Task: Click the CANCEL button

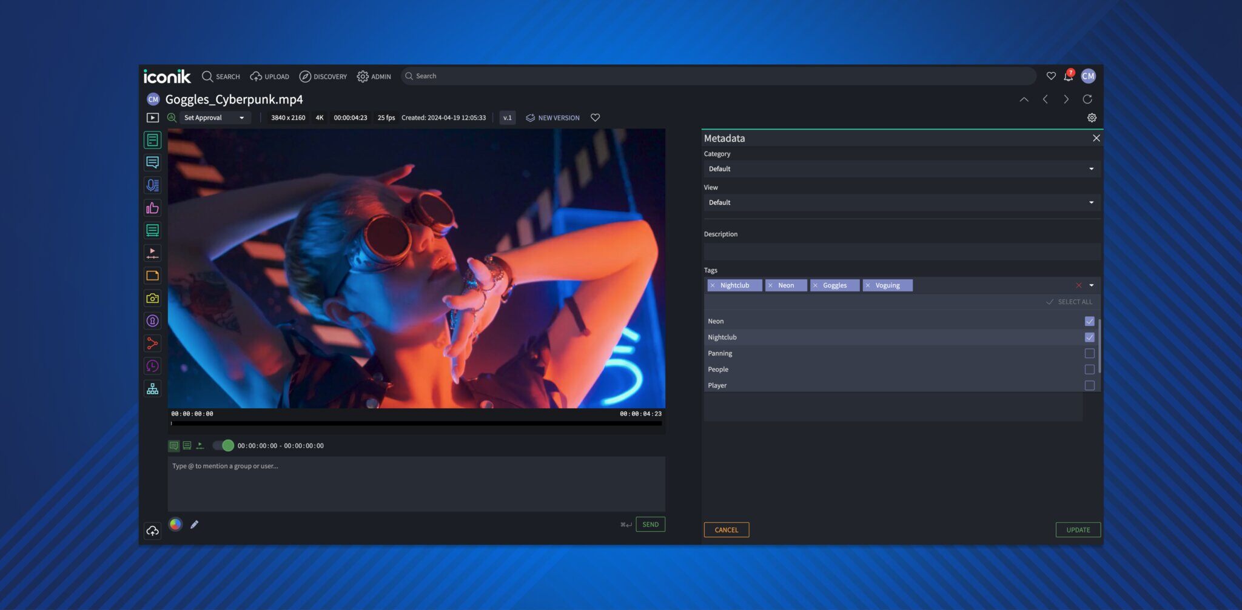Action: tap(726, 530)
